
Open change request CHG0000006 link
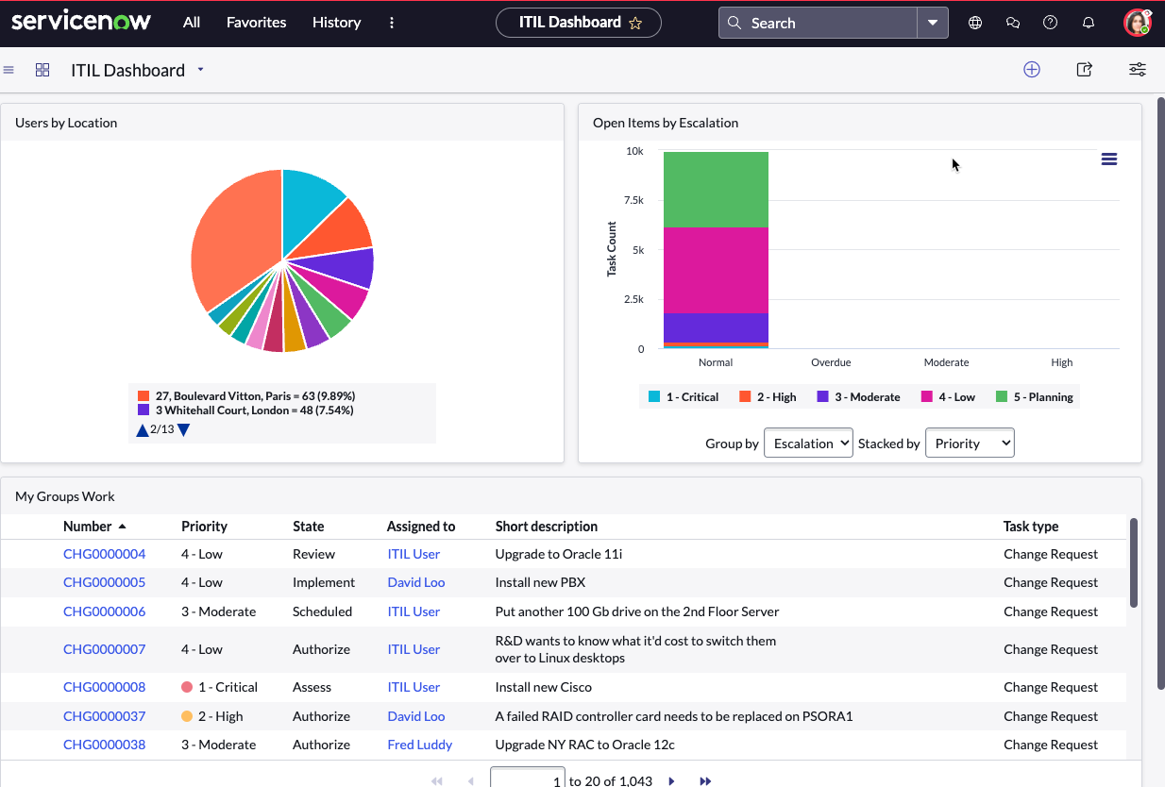(105, 611)
